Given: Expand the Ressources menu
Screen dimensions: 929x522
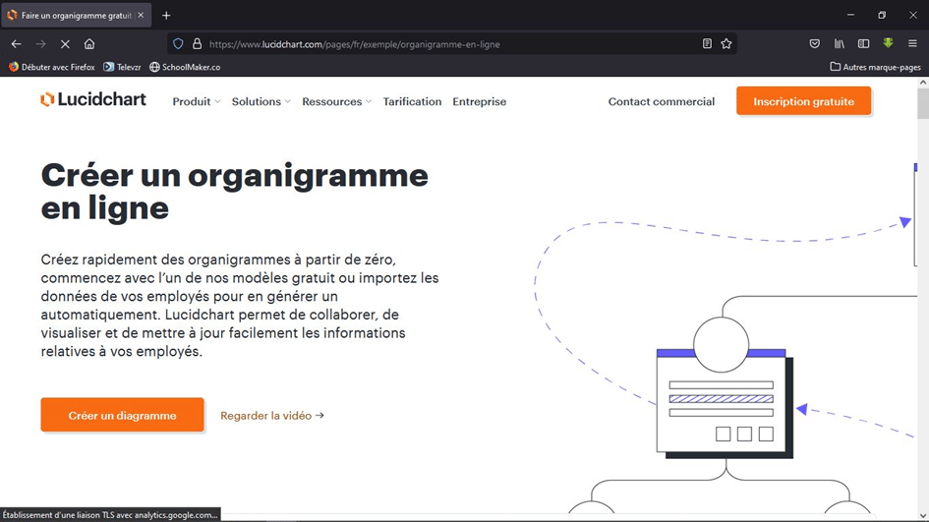Looking at the screenshot, I should tap(337, 102).
